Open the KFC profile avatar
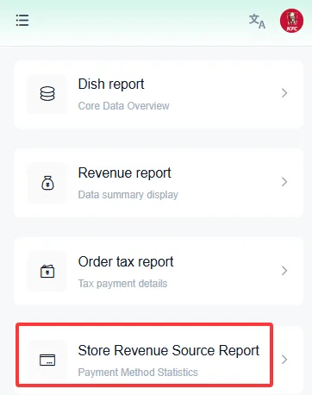This screenshot has height=395, width=312. [291, 21]
